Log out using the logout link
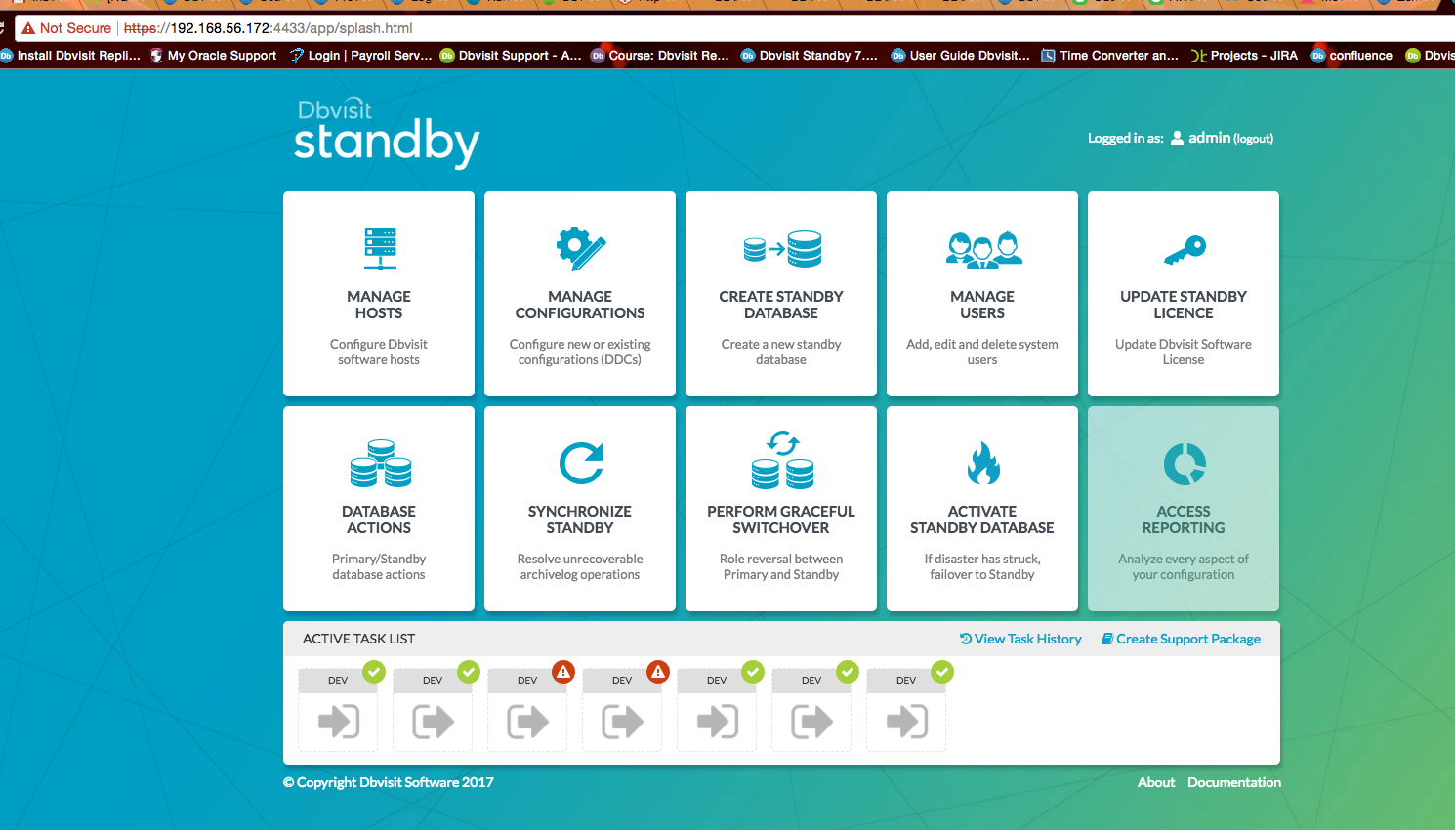The height and width of the screenshot is (830, 1455). click(x=1254, y=139)
